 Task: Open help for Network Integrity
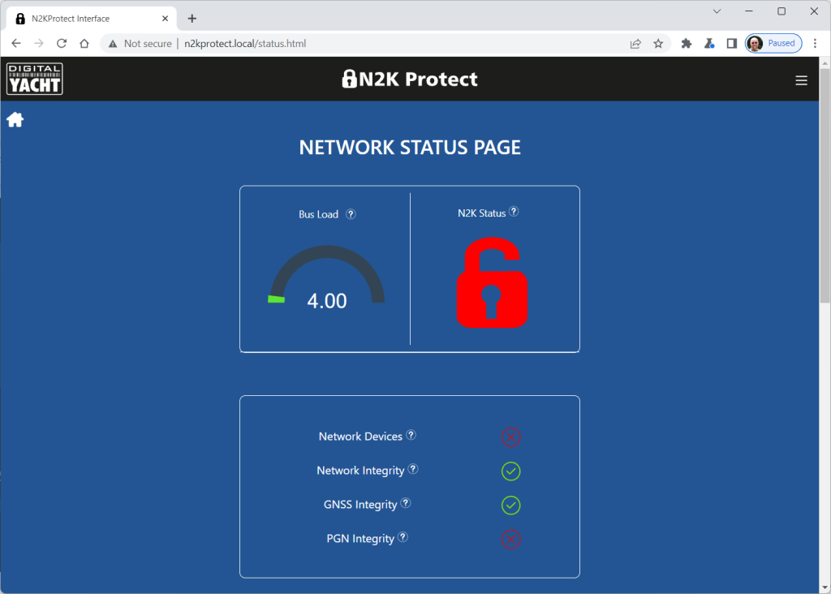click(413, 469)
